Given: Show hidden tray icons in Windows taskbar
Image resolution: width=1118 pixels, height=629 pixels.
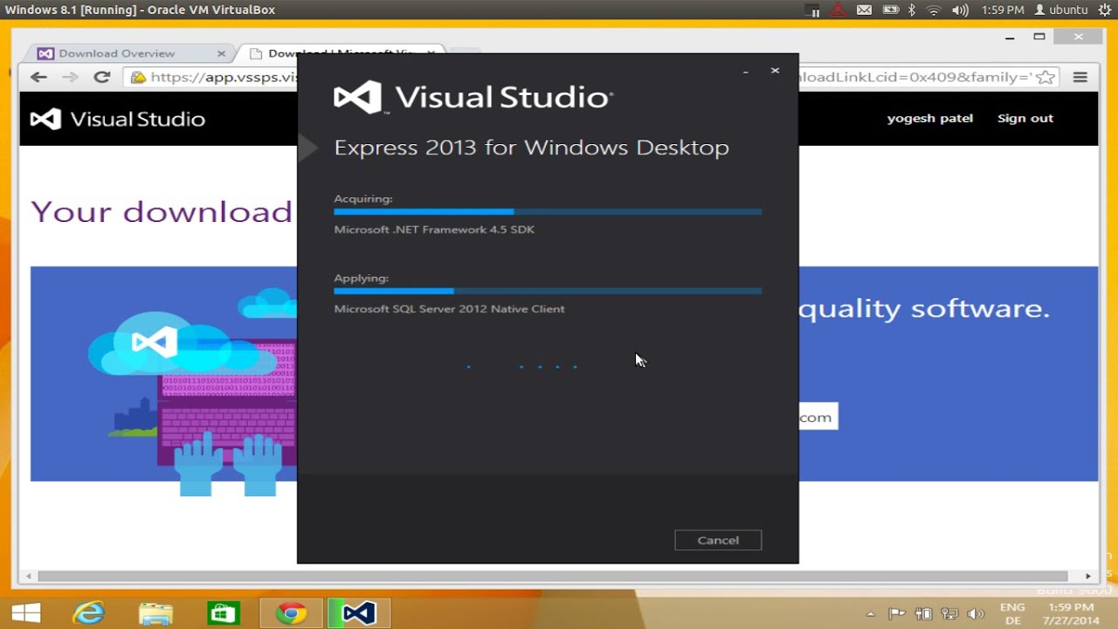Looking at the screenshot, I should (871, 614).
